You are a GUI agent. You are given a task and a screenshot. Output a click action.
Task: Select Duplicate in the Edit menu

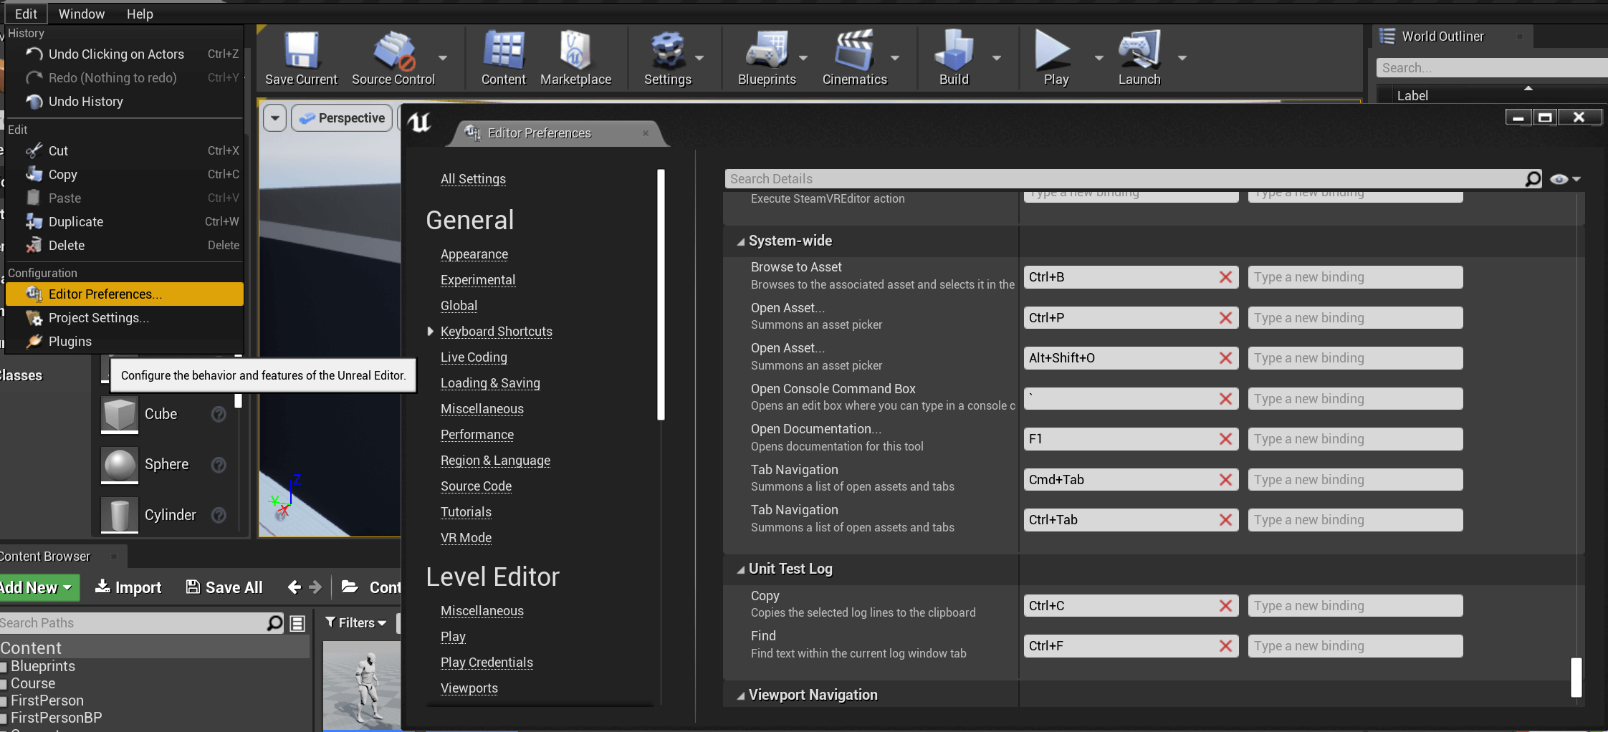click(x=124, y=222)
